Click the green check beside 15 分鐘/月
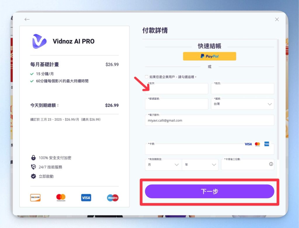The width and height of the screenshot is (299, 228). (32, 74)
